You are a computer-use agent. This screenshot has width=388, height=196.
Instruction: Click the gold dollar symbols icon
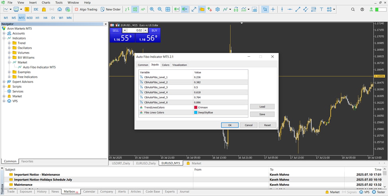pos(27,10)
